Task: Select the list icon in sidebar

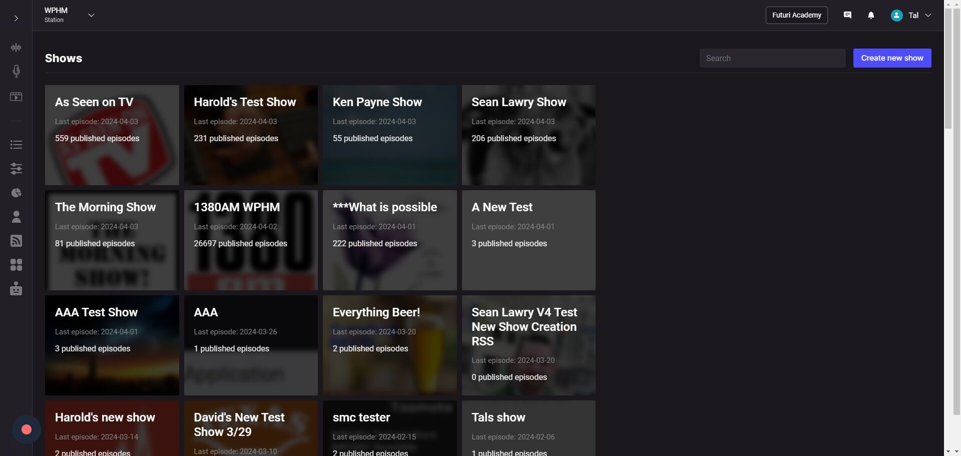Action: point(16,145)
